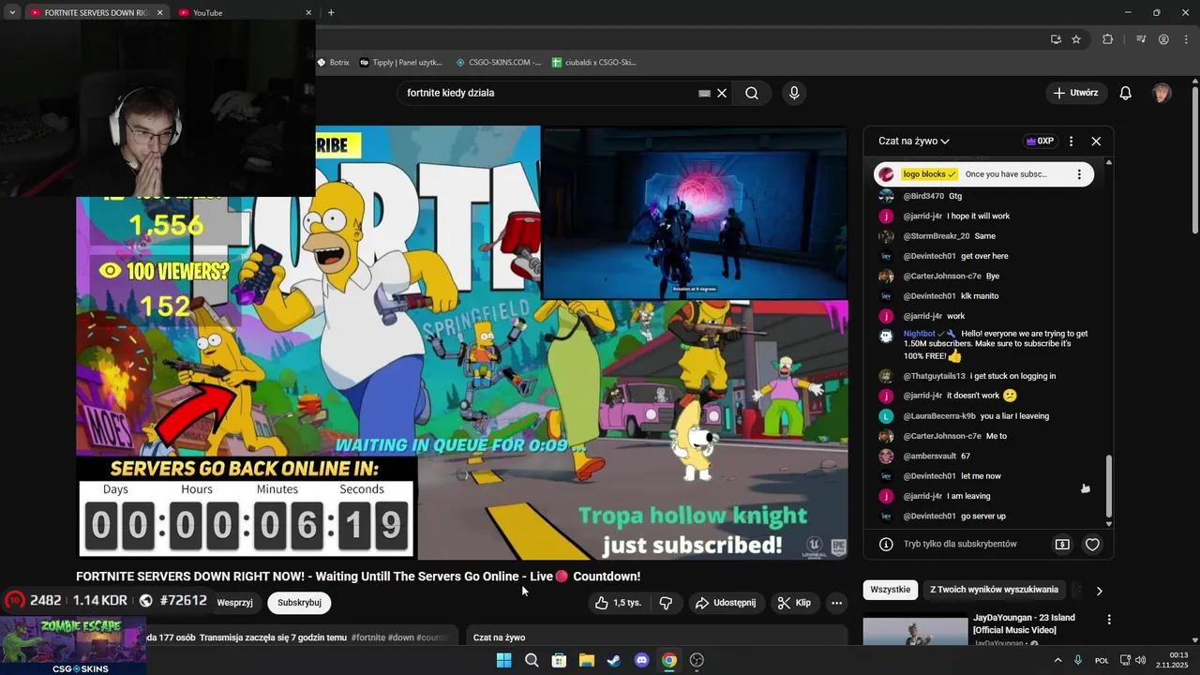Open JayDaYoungan 23 Island video title
1200x675 pixels.
(x=1024, y=623)
